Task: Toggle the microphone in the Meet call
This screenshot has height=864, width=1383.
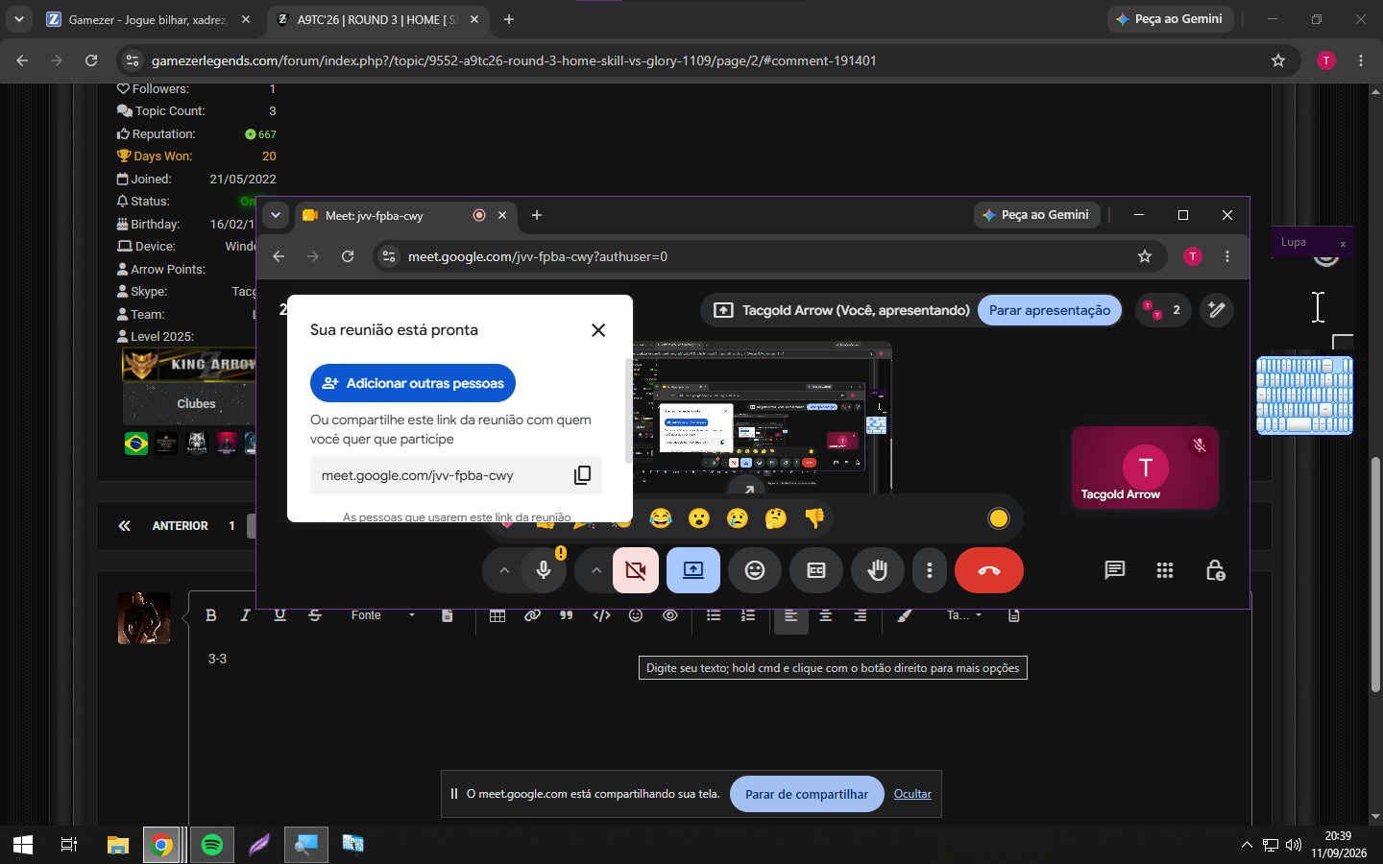Action: [544, 570]
